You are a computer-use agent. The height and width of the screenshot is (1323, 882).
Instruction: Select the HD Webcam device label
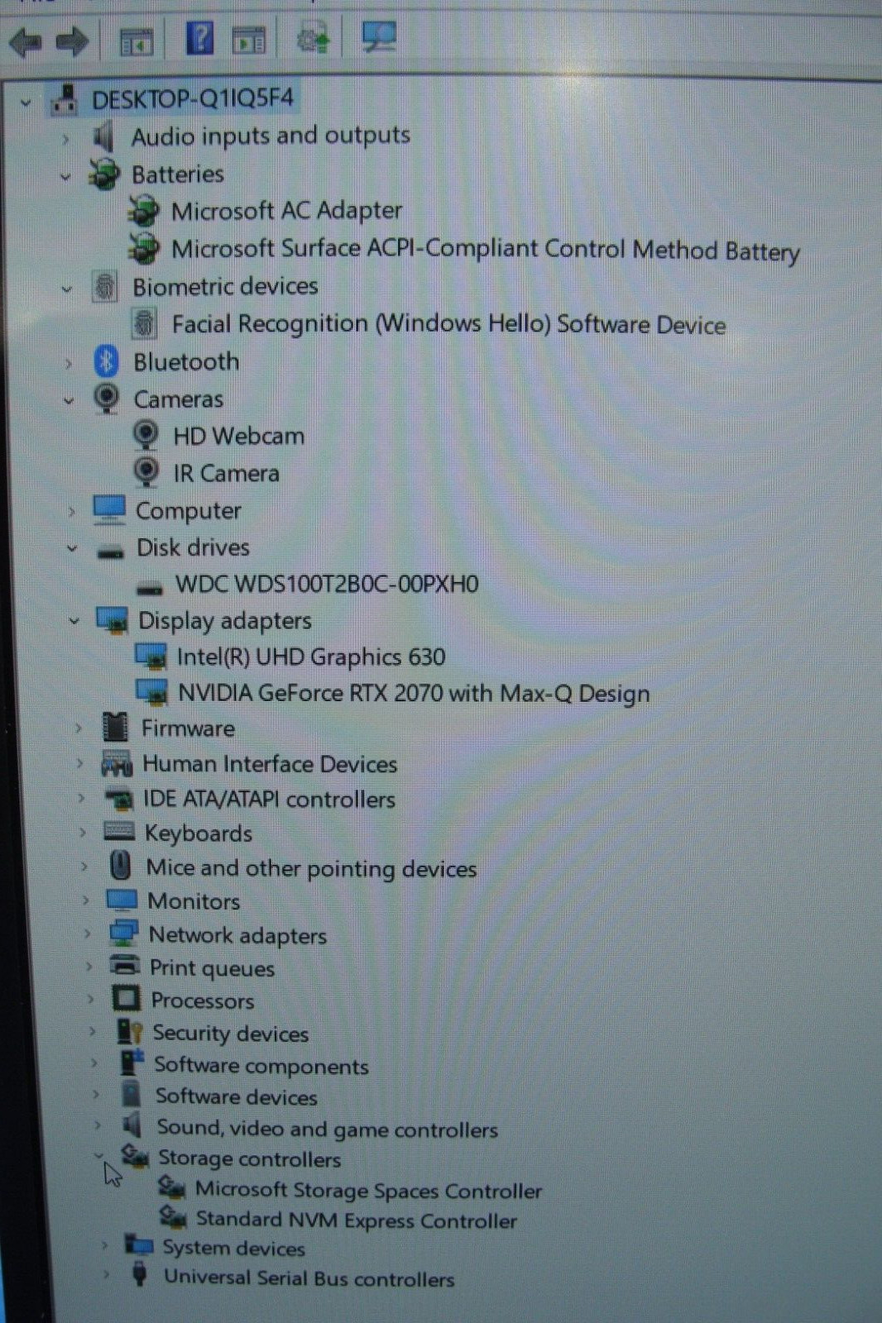[238, 436]
